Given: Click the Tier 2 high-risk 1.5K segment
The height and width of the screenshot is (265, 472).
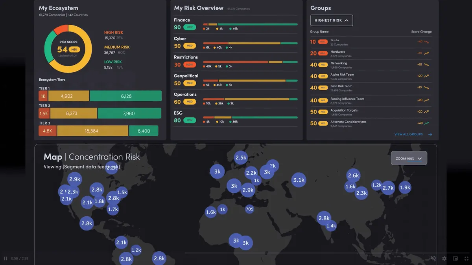Looking at the screenshot, I should click(44, 113).
